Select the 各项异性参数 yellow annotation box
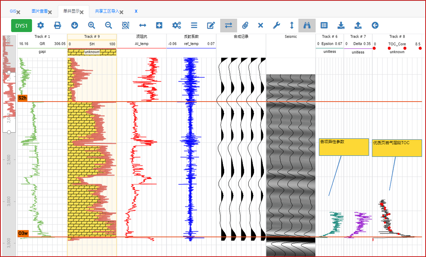Viewport: 426px width, 257px height. point(343,147)
